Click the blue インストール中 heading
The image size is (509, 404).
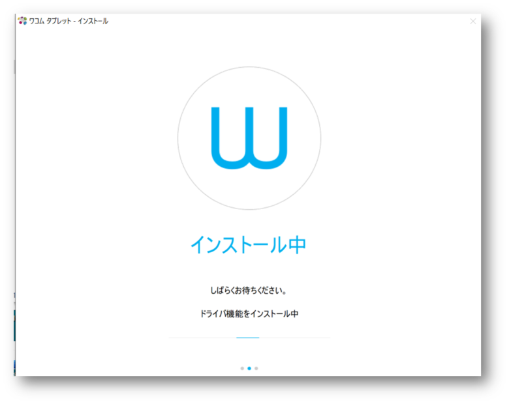[248, 245]
